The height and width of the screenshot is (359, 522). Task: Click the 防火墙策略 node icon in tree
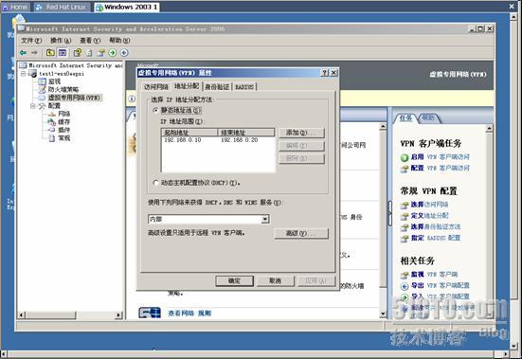click(x=42, y=89)
